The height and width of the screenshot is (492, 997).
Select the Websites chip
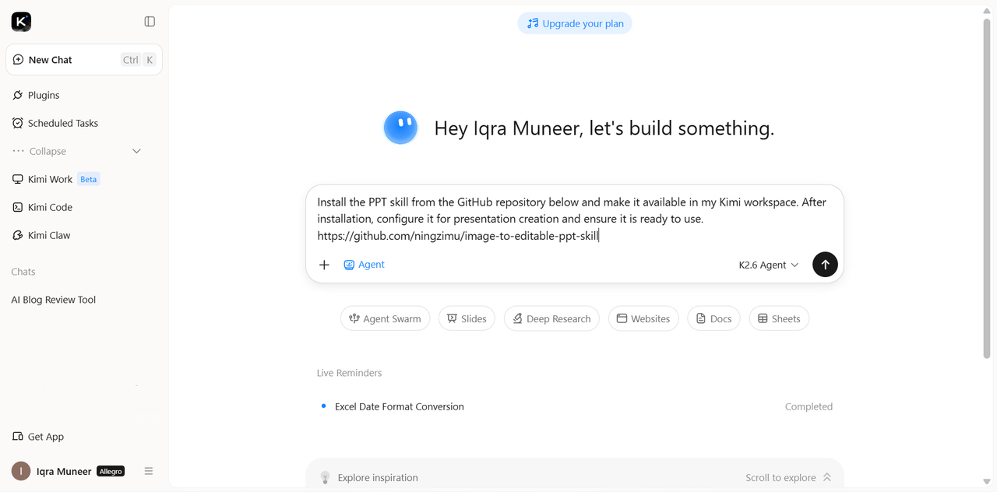coord(643,318)
